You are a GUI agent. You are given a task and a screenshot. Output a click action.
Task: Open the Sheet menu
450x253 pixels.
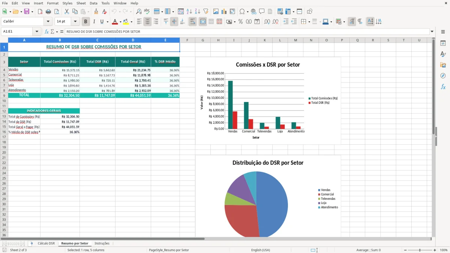click(81, 3)
